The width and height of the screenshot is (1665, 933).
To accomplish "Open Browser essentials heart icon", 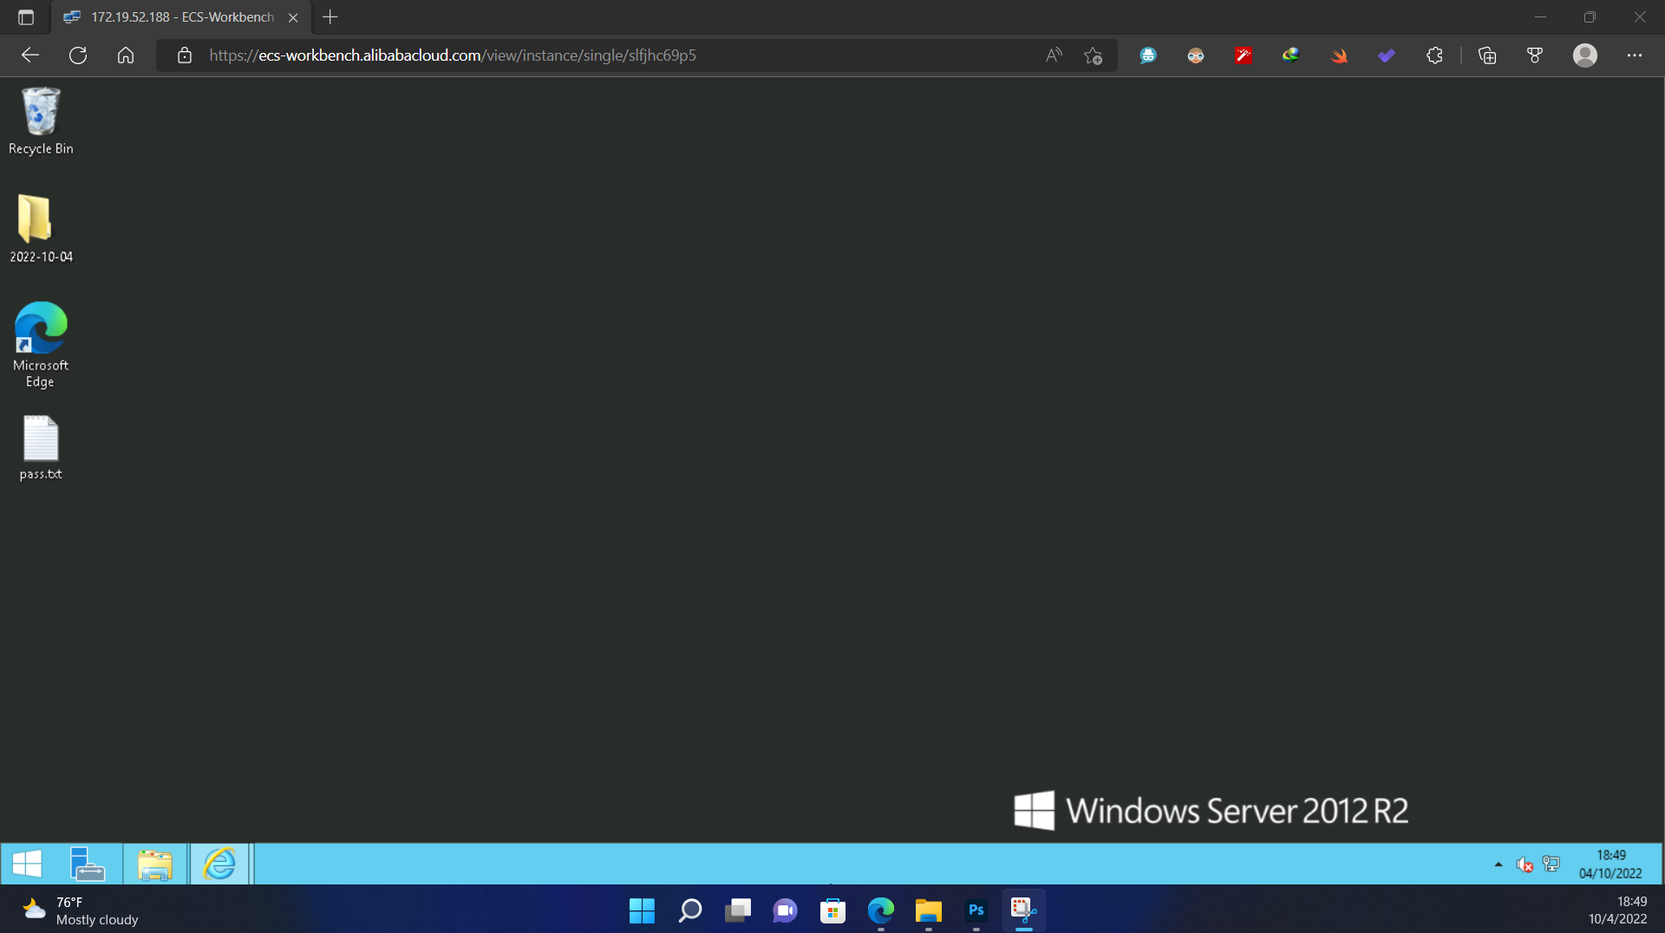I will coord(1535,55).
